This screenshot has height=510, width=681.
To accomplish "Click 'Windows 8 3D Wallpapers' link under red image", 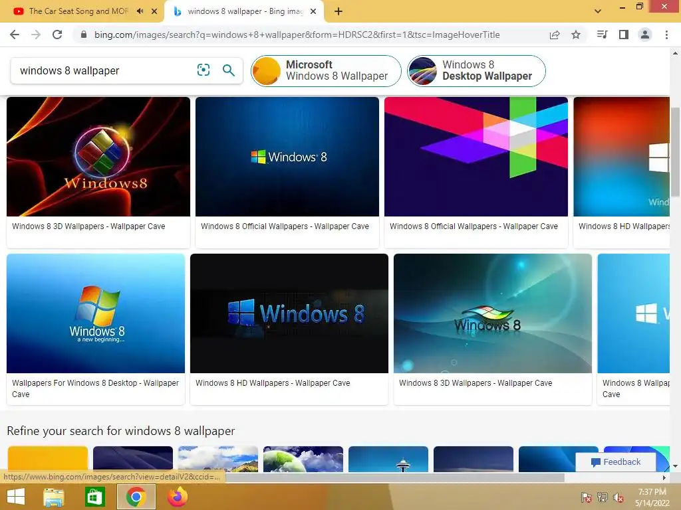I will [88, 226].
